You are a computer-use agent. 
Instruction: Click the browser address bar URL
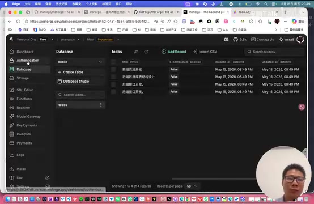[90, 22]
